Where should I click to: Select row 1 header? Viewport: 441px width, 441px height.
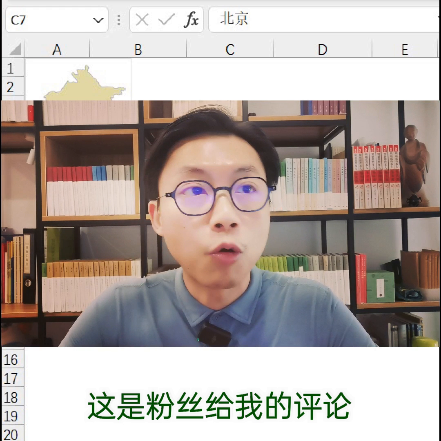click(13, 67)
